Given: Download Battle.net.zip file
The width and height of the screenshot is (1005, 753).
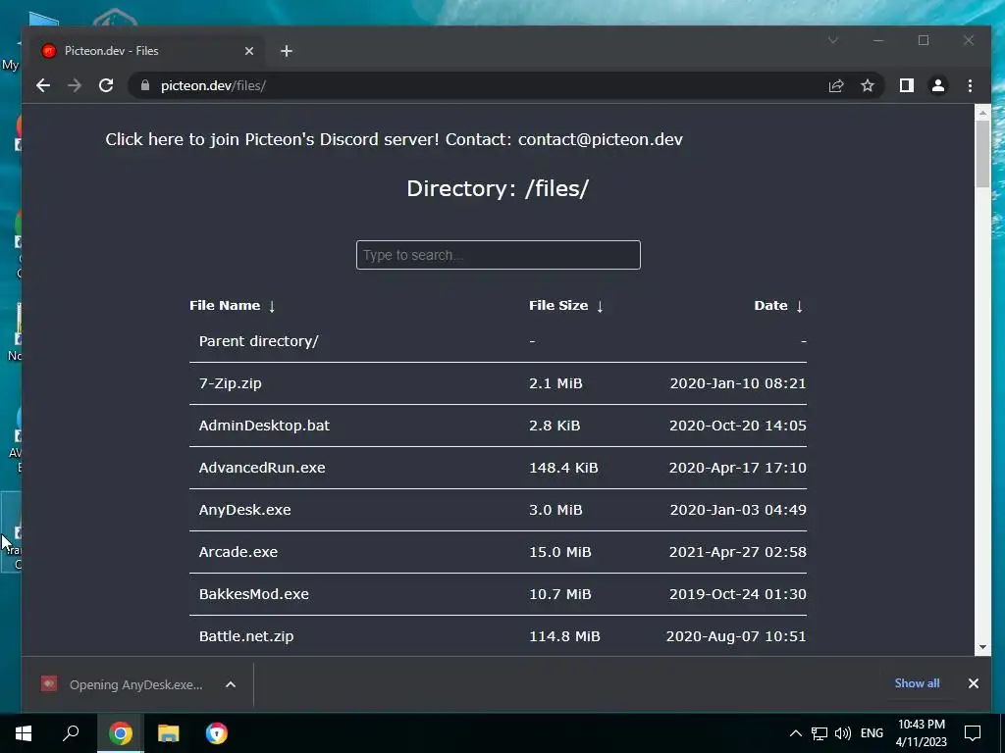Looking at the screenshot, I should click(246, 636).
